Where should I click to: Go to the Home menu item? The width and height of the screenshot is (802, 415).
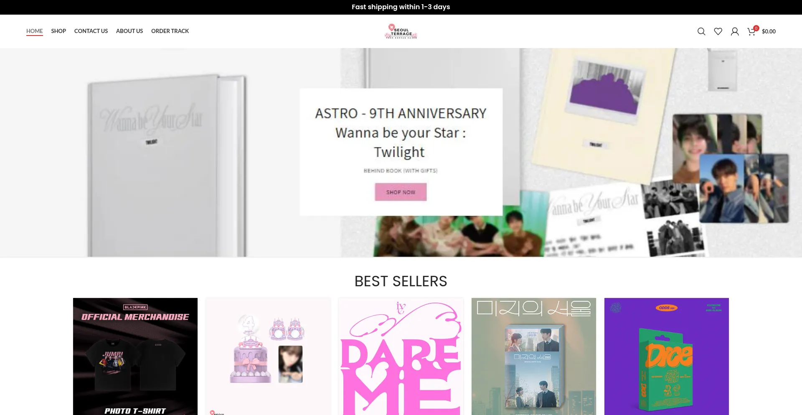pyautogui.click(x=34, y=31)
